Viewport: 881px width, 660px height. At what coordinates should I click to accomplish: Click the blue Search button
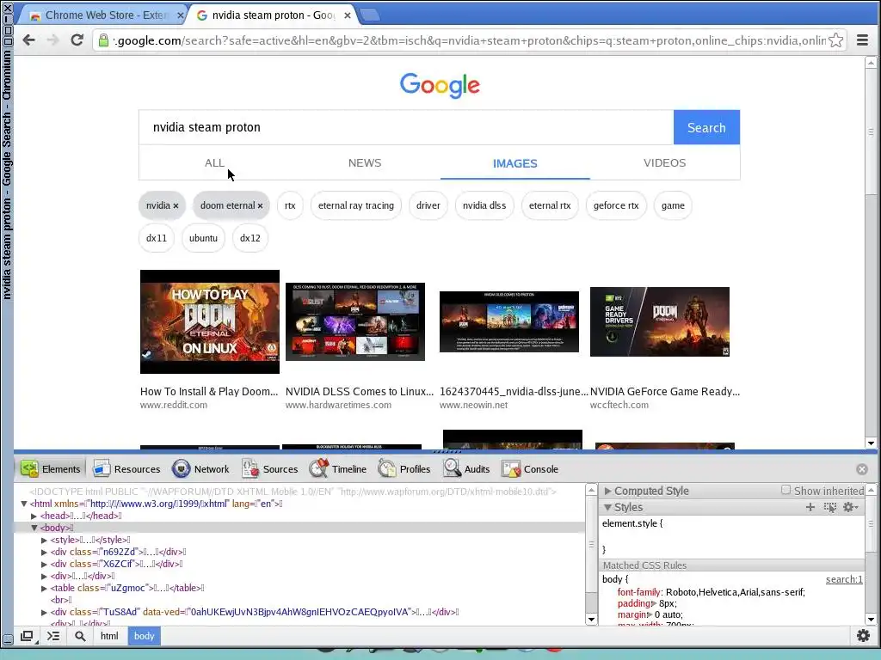(706, 127)
